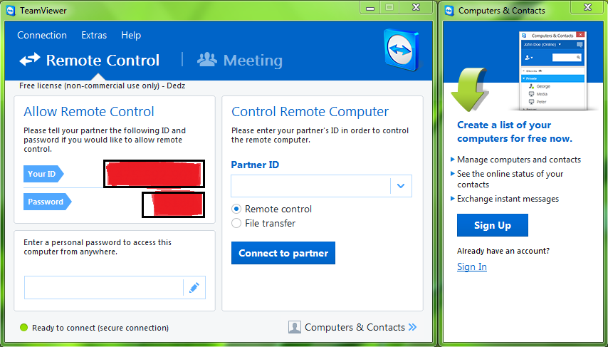This screenshot has height=347, width=608.
Task: Open the Partner ID dropdown arrow
Action: (x=401, y=186)
